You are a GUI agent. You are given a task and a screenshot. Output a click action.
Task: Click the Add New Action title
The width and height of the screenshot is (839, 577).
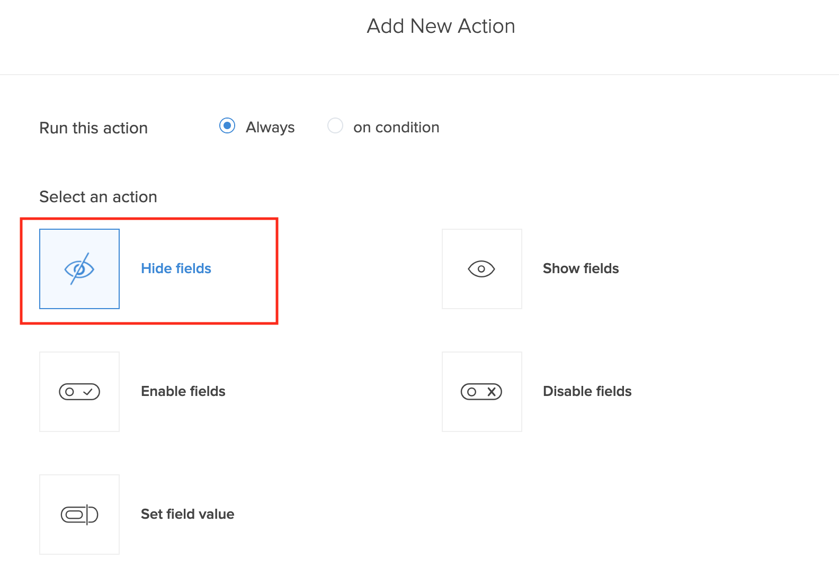[441, 26]
